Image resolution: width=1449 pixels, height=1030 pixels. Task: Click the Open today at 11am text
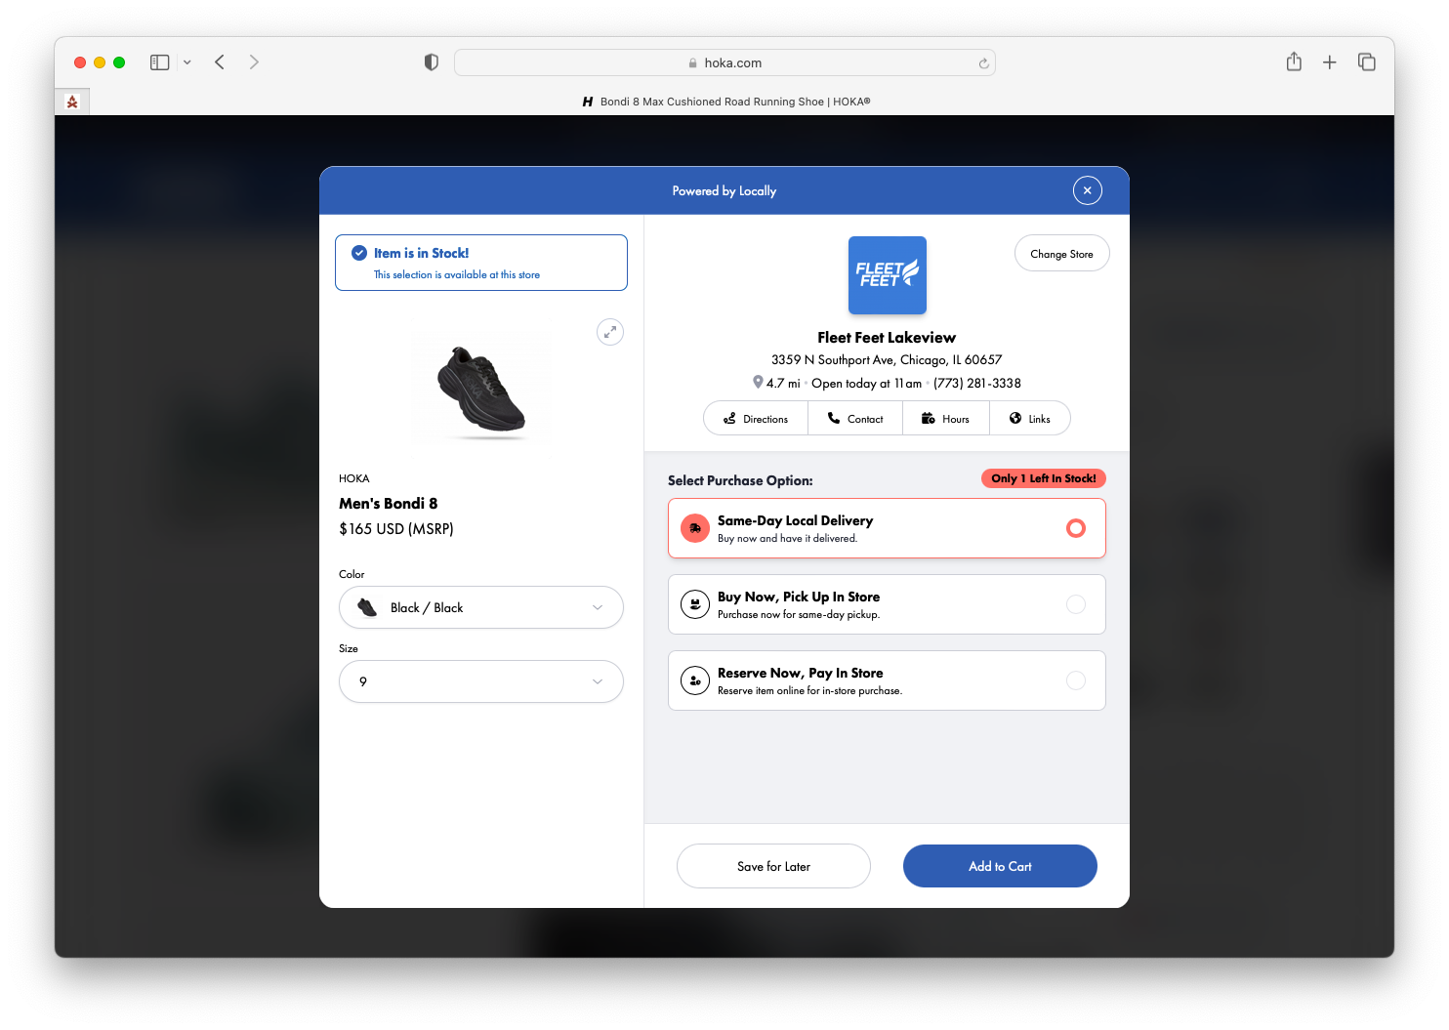[x=867, y=384]
